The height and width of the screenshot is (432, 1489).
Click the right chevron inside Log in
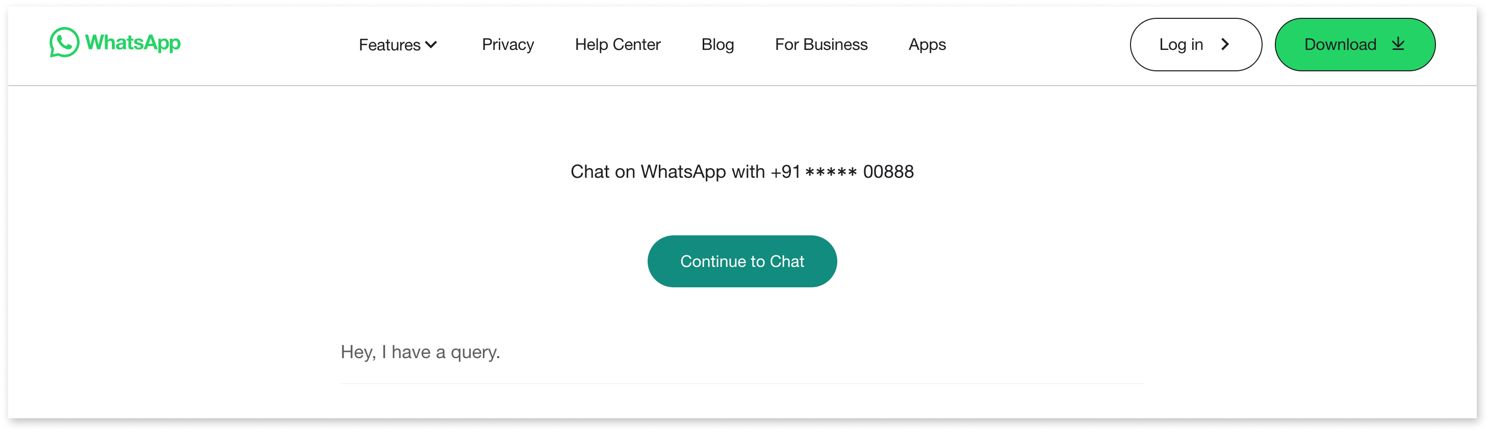(x=1224, y=44)
